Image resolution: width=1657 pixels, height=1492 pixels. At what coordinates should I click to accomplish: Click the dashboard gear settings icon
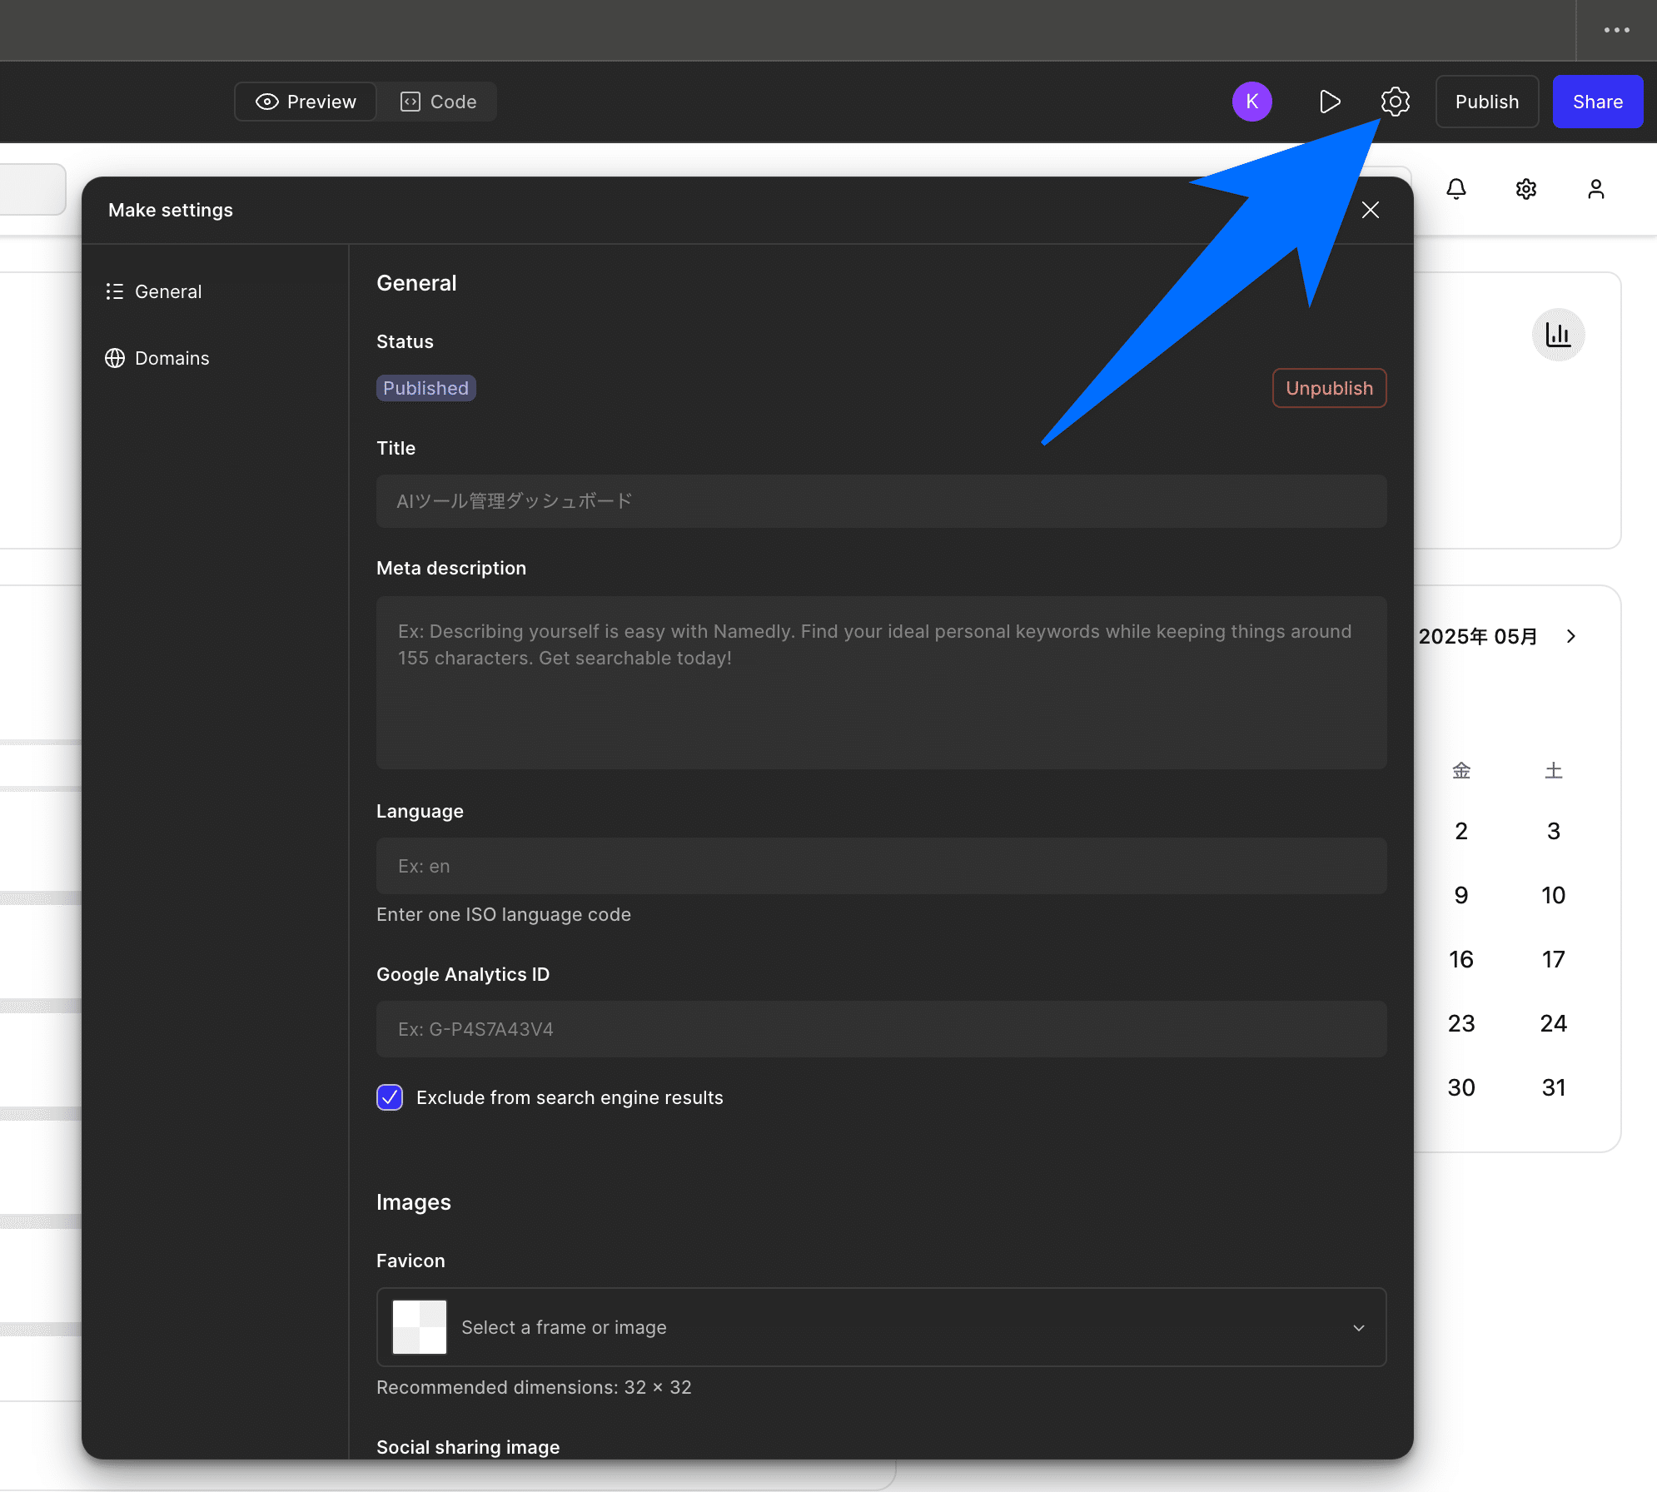[x=1525, y=189]
